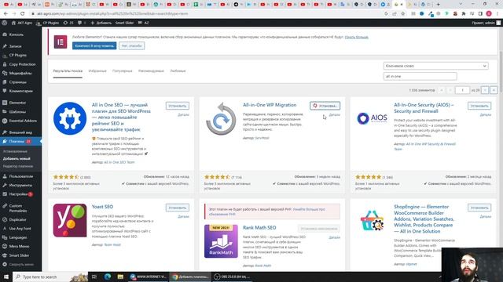The width and height of the screenshot is (503, 282).
Task: Go to the last page of plugin results
Action: coord(494,91)
